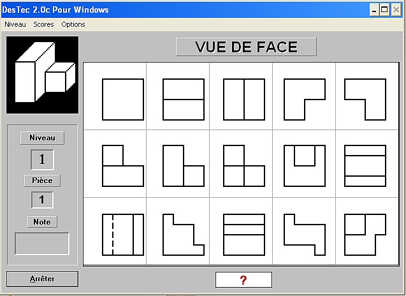Open the Niveau menu

15,24
